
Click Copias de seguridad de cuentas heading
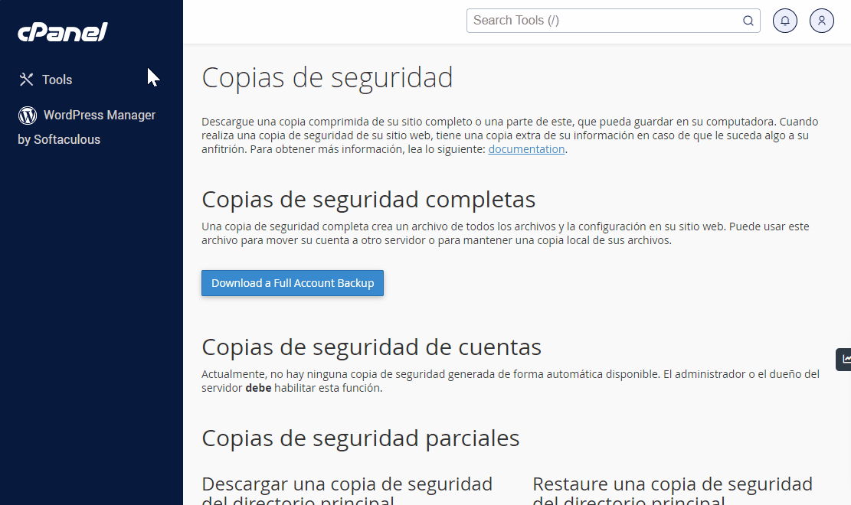click(371, 347)
